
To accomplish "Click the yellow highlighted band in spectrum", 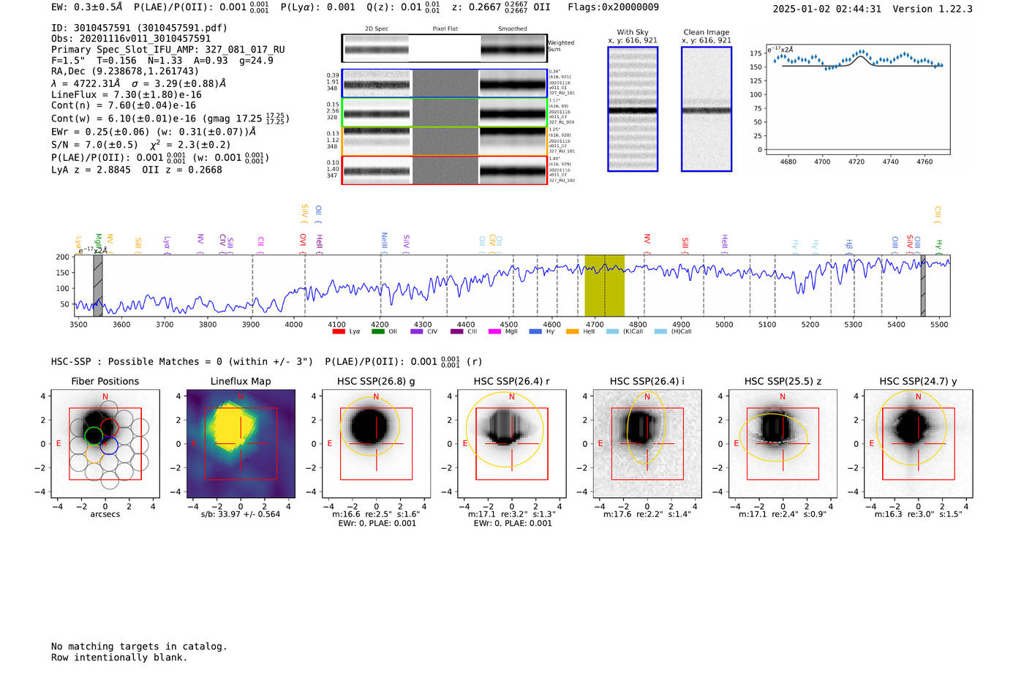I will point(604,286).
